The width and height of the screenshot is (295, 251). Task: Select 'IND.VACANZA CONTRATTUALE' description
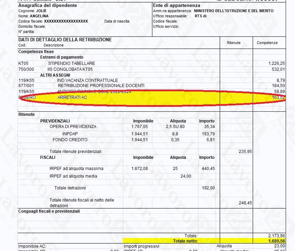[88, 80]
